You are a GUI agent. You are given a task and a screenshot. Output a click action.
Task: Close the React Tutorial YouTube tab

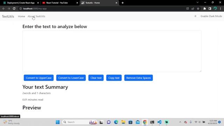tap(77, 3)
